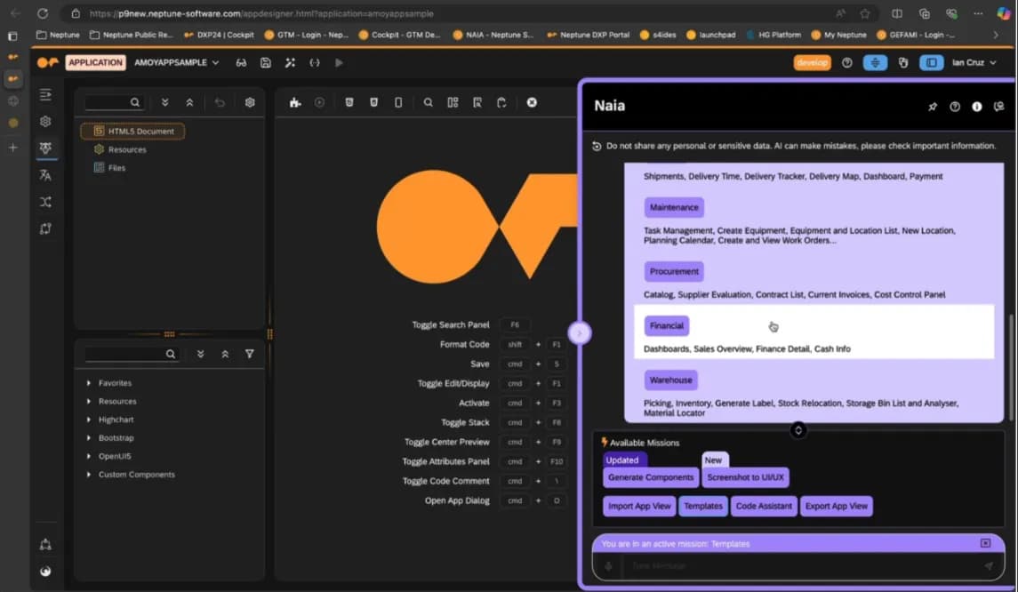
Task: Pin the Naia panel
Action: click(933, 107)
